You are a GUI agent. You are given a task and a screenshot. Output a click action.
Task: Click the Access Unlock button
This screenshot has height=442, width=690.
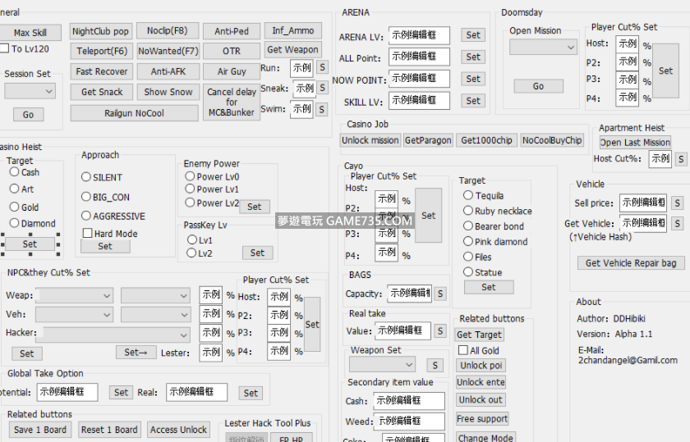[x=178, y=430]
